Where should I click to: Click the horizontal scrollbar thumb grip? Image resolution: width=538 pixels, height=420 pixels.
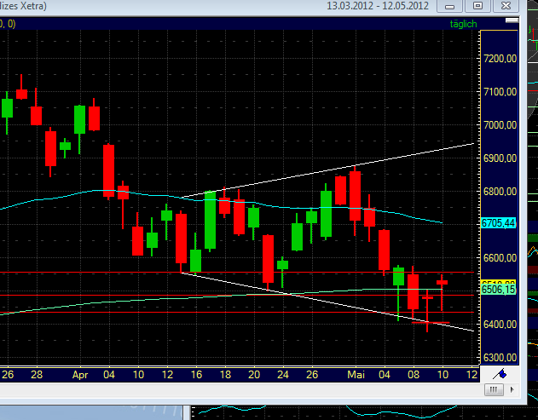[x=494, y=390]
